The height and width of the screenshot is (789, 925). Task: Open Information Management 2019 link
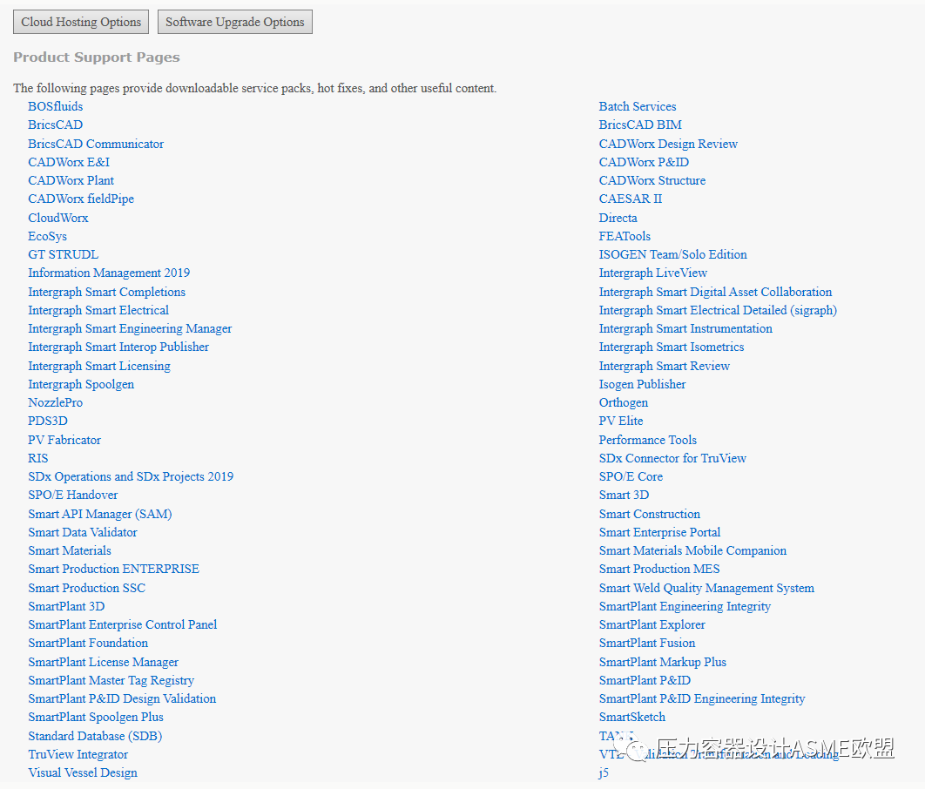[109, 273]
